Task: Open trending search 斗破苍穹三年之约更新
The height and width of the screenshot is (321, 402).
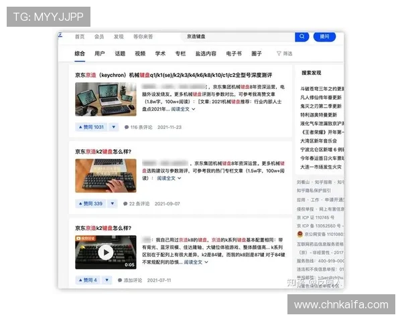Action: click(322, 88)
